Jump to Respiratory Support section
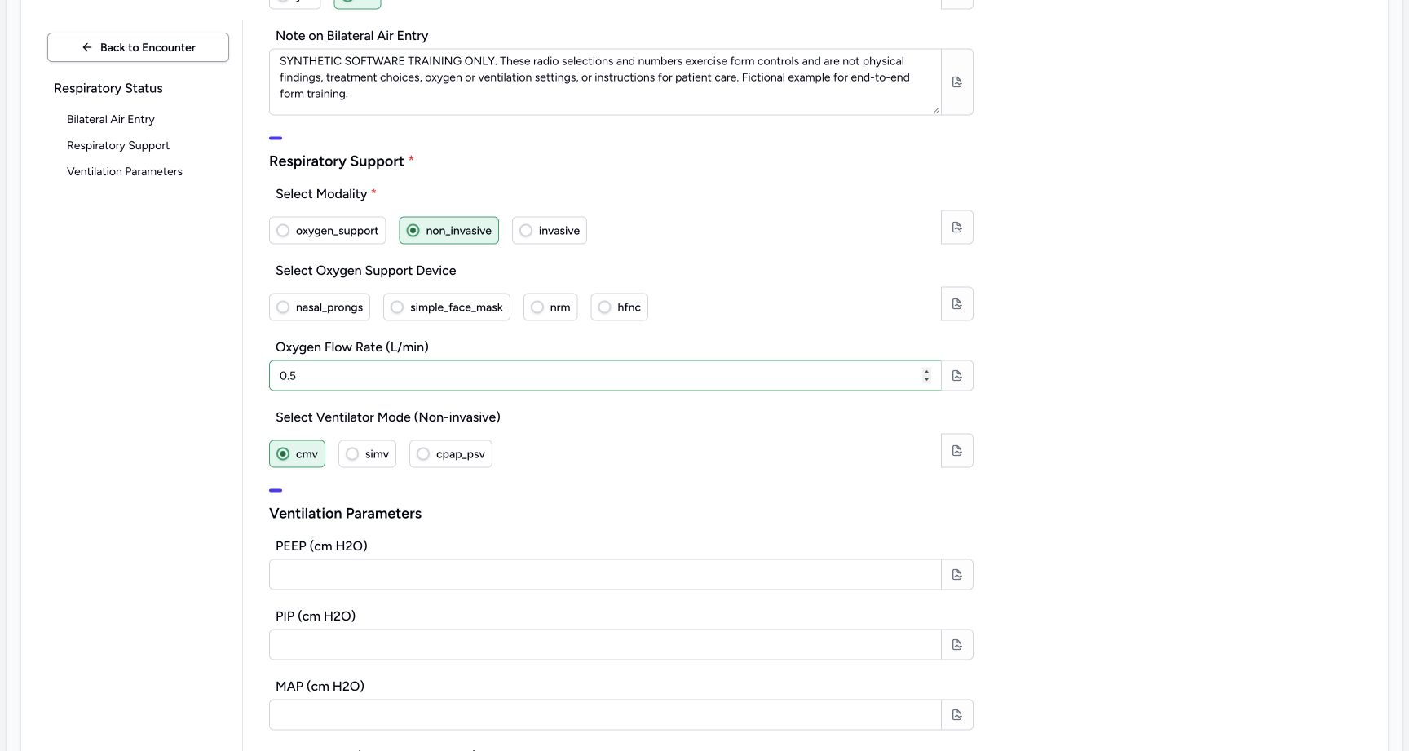 coord(118,145)
